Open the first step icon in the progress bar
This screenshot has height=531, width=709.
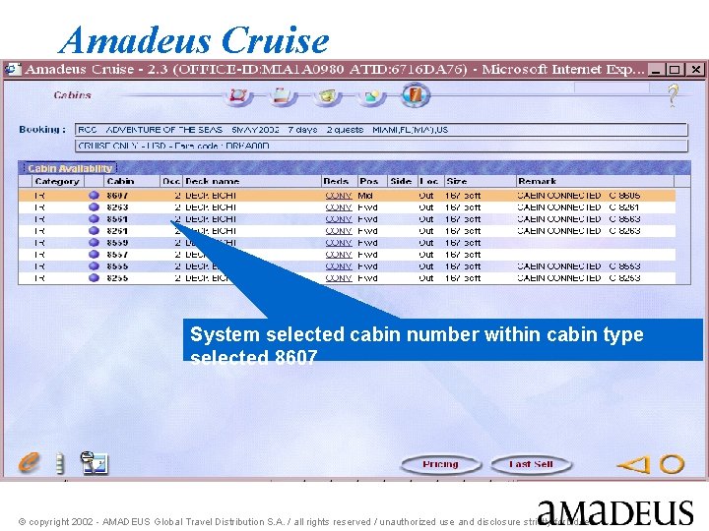tap(238, 96)
